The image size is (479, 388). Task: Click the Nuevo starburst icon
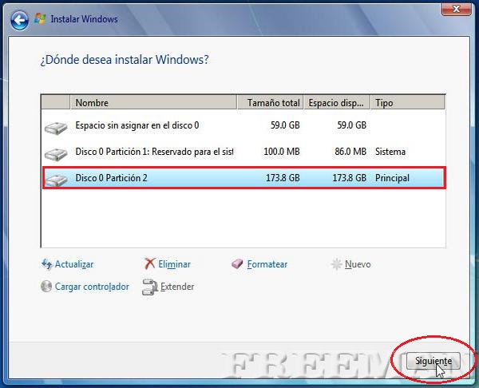(336, 264)
